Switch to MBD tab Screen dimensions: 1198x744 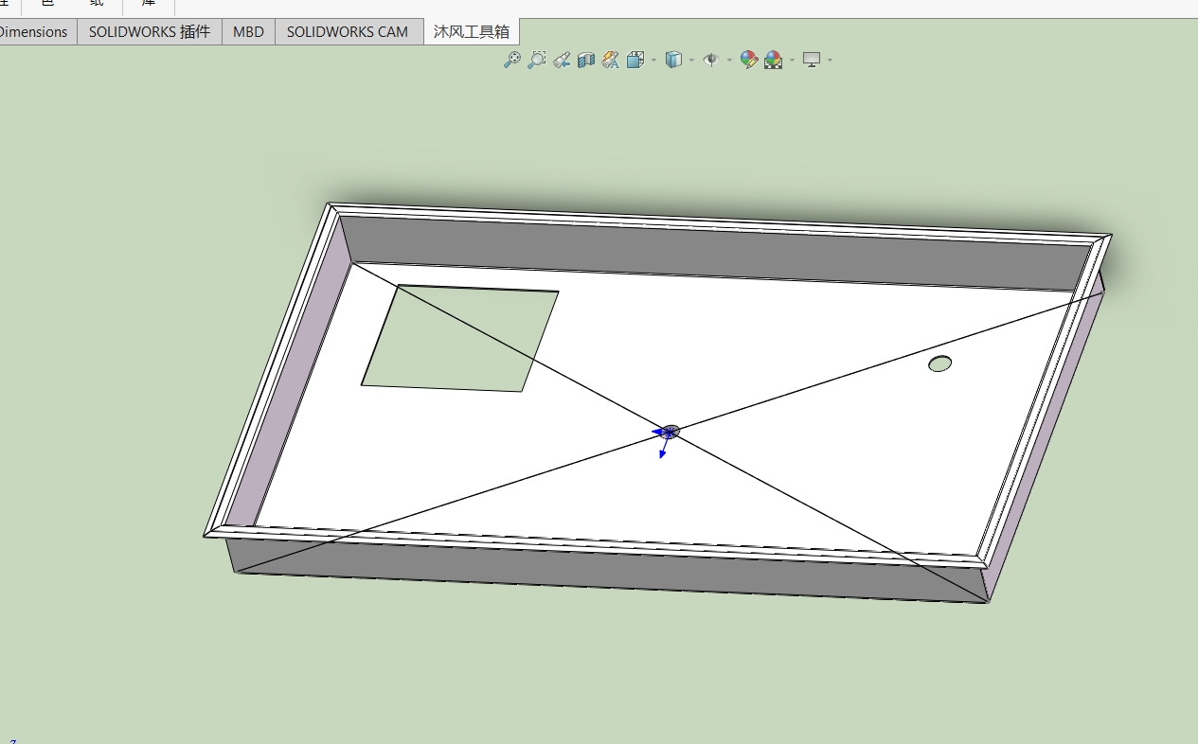pyautogui.click(x=249, y=31)
